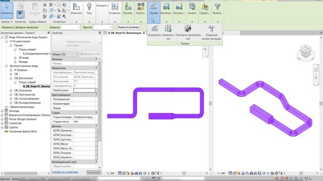Select В_Координационный plan tree item
This screenshot has height=181, width=323.
pos(36,54)
